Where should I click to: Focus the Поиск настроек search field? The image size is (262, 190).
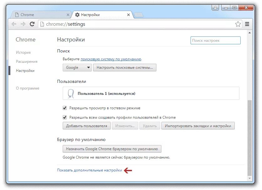click(216, 40)
